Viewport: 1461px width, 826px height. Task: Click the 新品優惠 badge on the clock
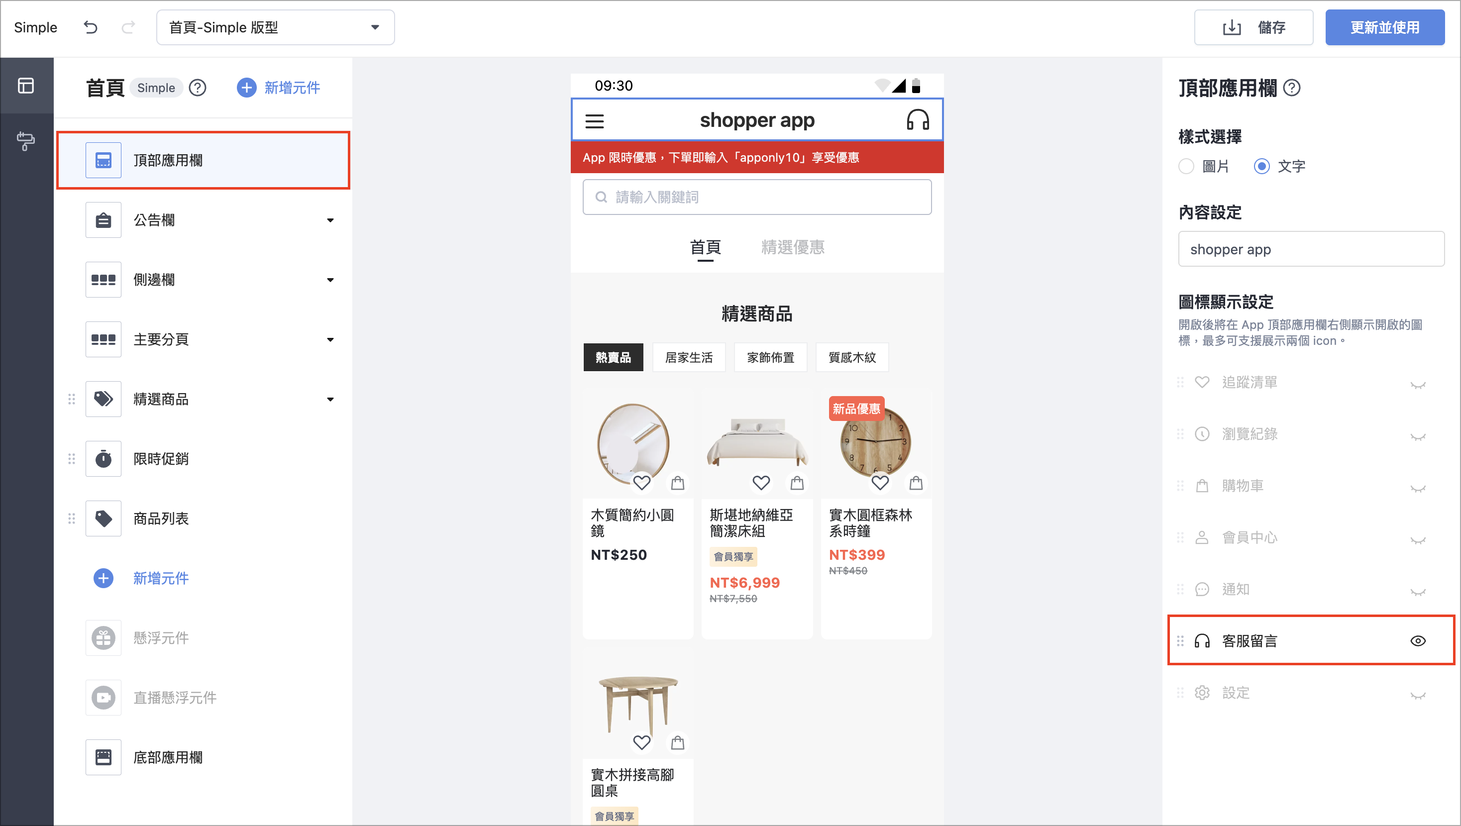click(x=856, y=409)
